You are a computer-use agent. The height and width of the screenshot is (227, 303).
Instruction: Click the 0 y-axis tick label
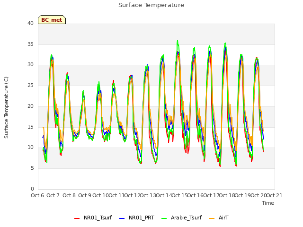32,189
